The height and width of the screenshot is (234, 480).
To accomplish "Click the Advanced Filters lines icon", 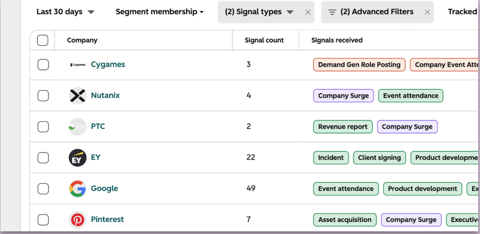I will coord(332,12).
